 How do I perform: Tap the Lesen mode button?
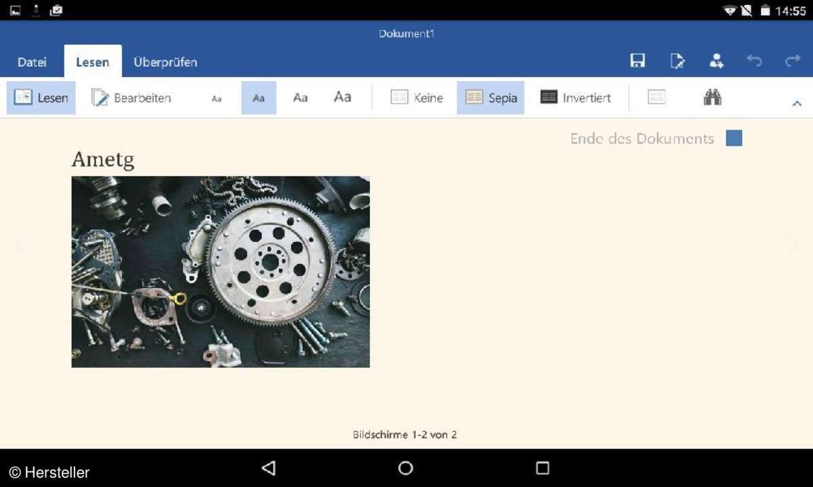pos(41,97)
